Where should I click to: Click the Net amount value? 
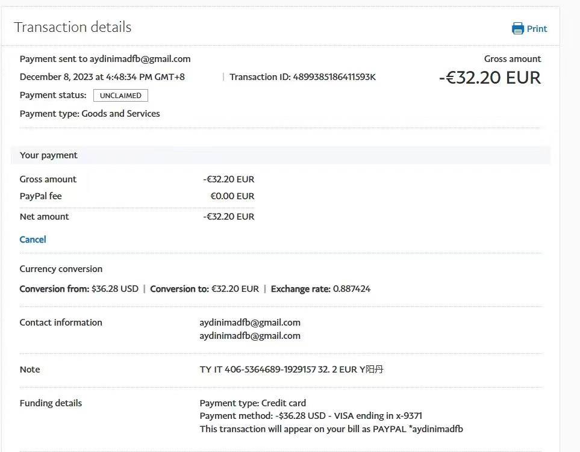(x=228, y=217)
